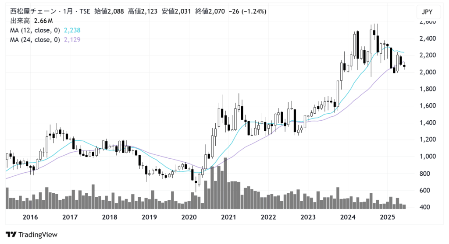Click the 出来高 2.66M volume legend
Screen dimensions: 449x244
click(x=32, y=21)
